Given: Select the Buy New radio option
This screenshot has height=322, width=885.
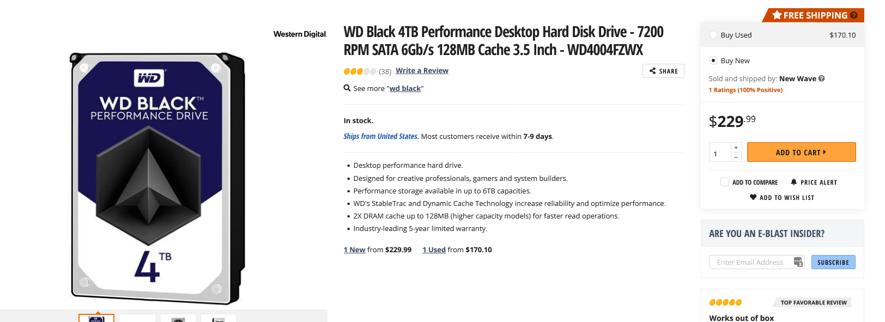Looking at the screenshot, I should (x=713, y=60).
